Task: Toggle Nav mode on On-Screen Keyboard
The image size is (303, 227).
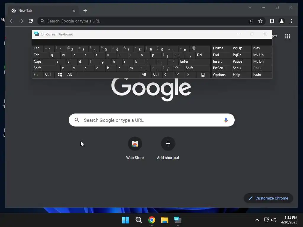Action: [262, 48]
